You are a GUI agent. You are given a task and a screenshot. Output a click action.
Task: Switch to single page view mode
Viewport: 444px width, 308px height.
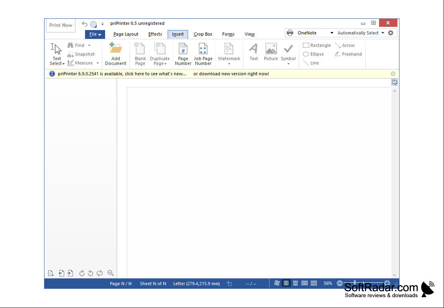point(286,283)
